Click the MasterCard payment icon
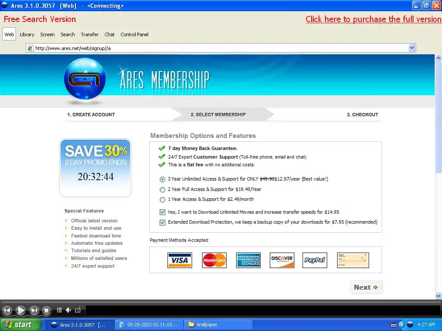 pyautogui.click(x=214, y=260)
